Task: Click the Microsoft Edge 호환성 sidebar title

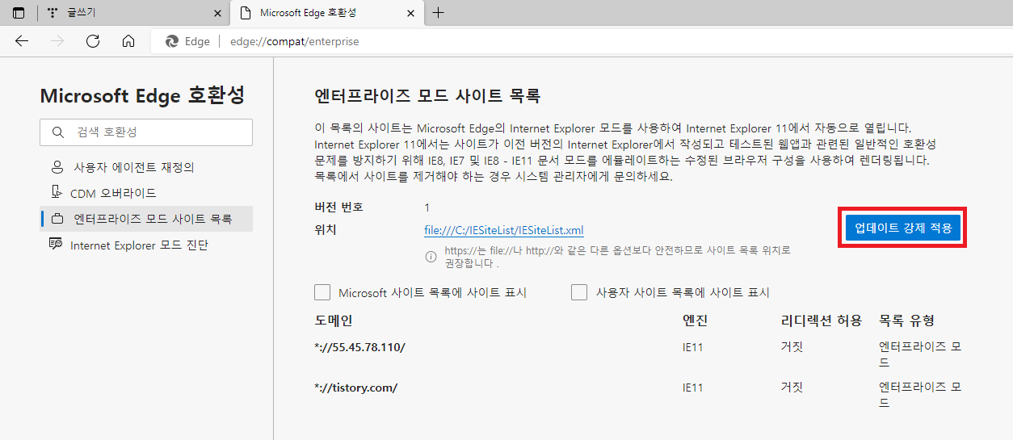Action: [x=142, y=95]
